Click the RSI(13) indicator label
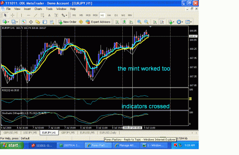The height and width of the screenshot is (155, 239). [11, 90]
